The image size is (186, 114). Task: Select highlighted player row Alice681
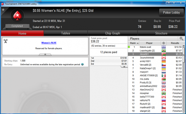point(155,54)
